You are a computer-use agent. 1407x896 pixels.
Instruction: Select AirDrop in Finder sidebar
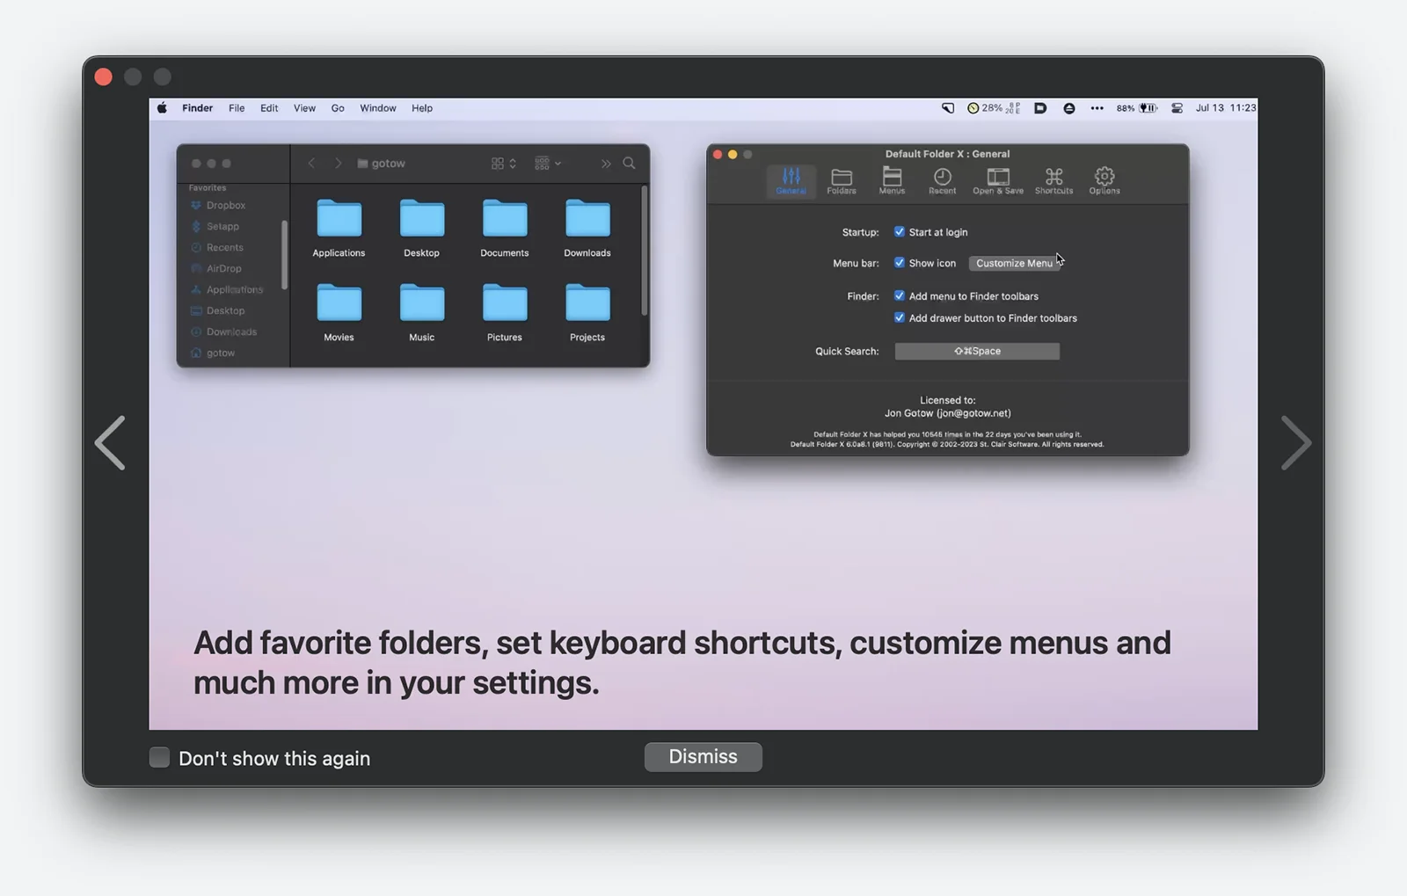pos(216,268)
